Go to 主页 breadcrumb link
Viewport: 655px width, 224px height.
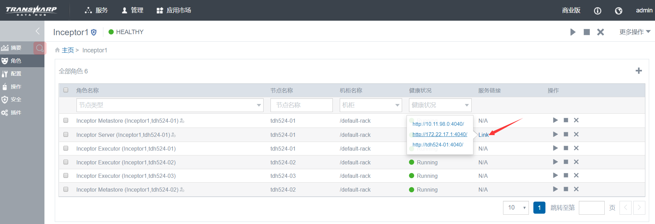[68, 50]
